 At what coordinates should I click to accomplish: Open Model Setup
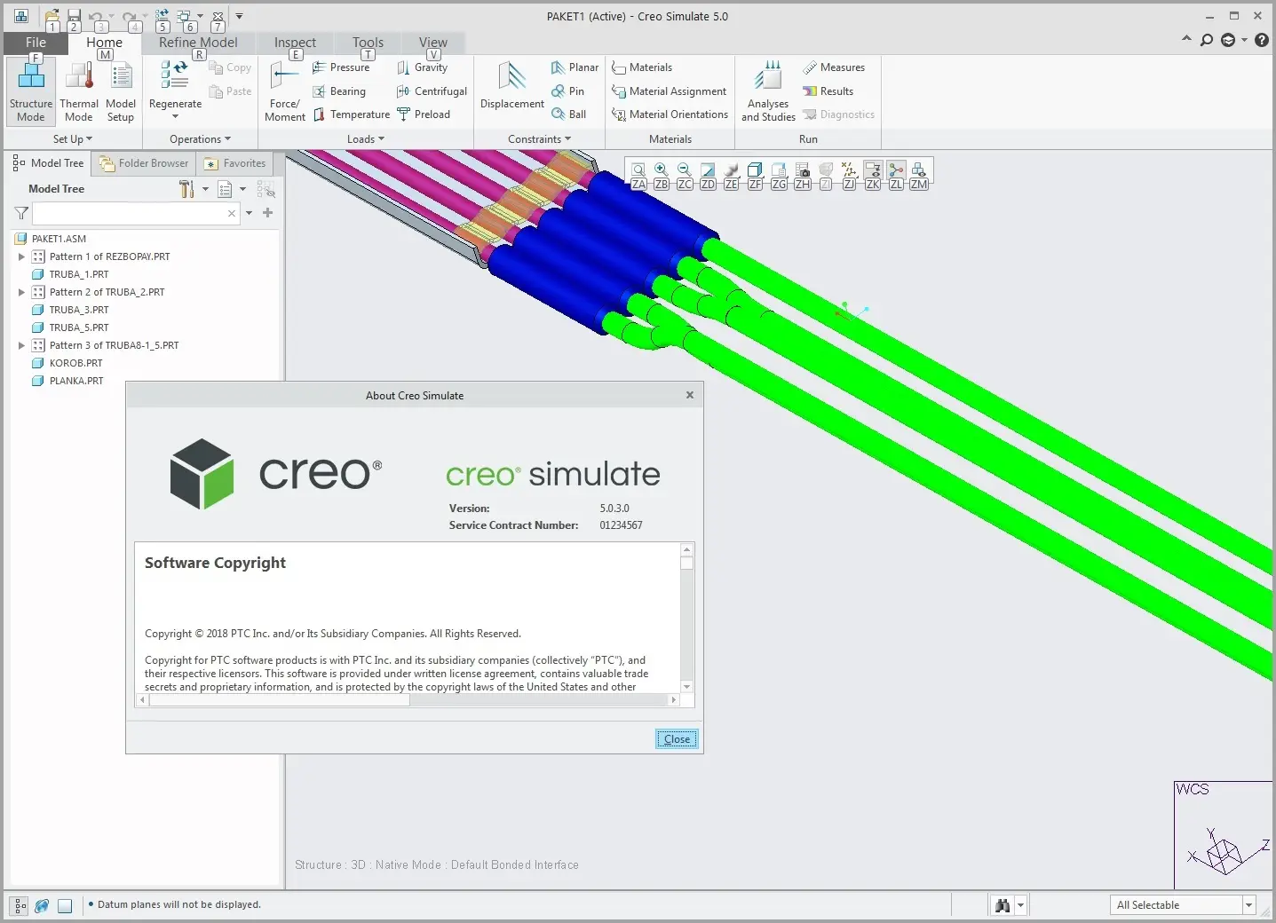tap(121, 91)
